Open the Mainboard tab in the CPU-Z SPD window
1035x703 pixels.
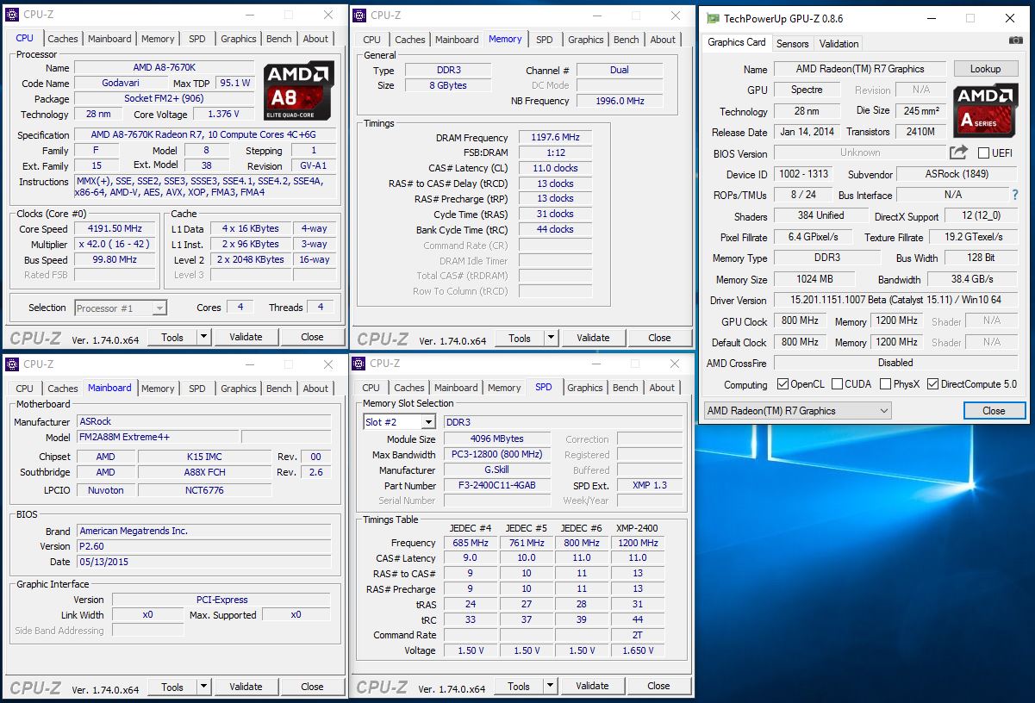[x=456, y=388]
